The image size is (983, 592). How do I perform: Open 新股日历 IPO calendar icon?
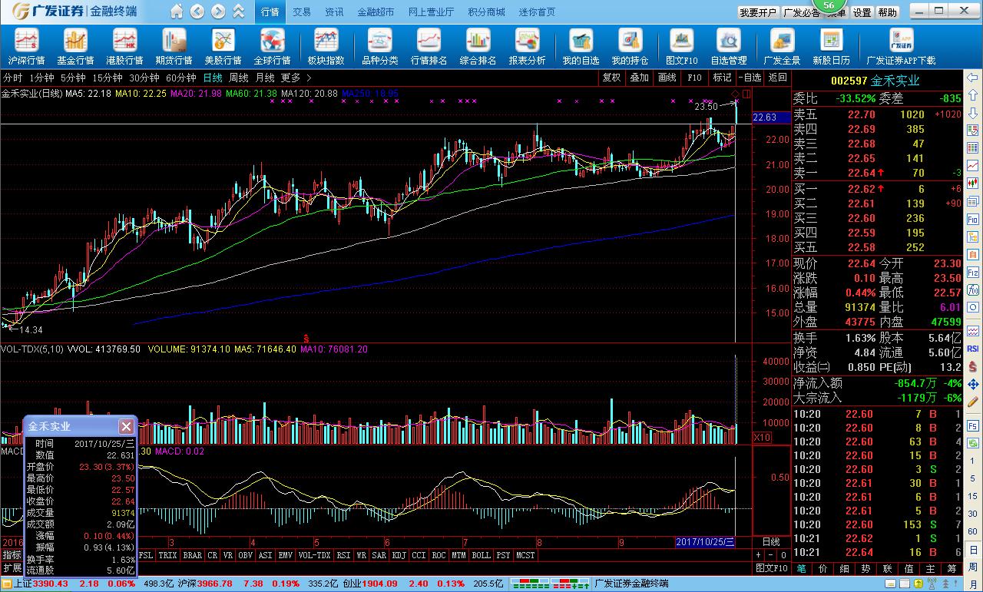coord(831,47)
